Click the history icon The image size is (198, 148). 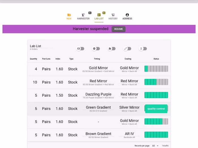(113, 15)
